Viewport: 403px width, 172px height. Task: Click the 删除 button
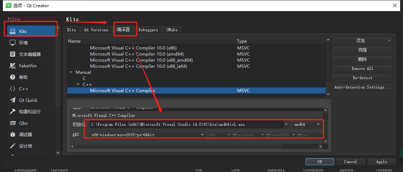pos(362,59)
